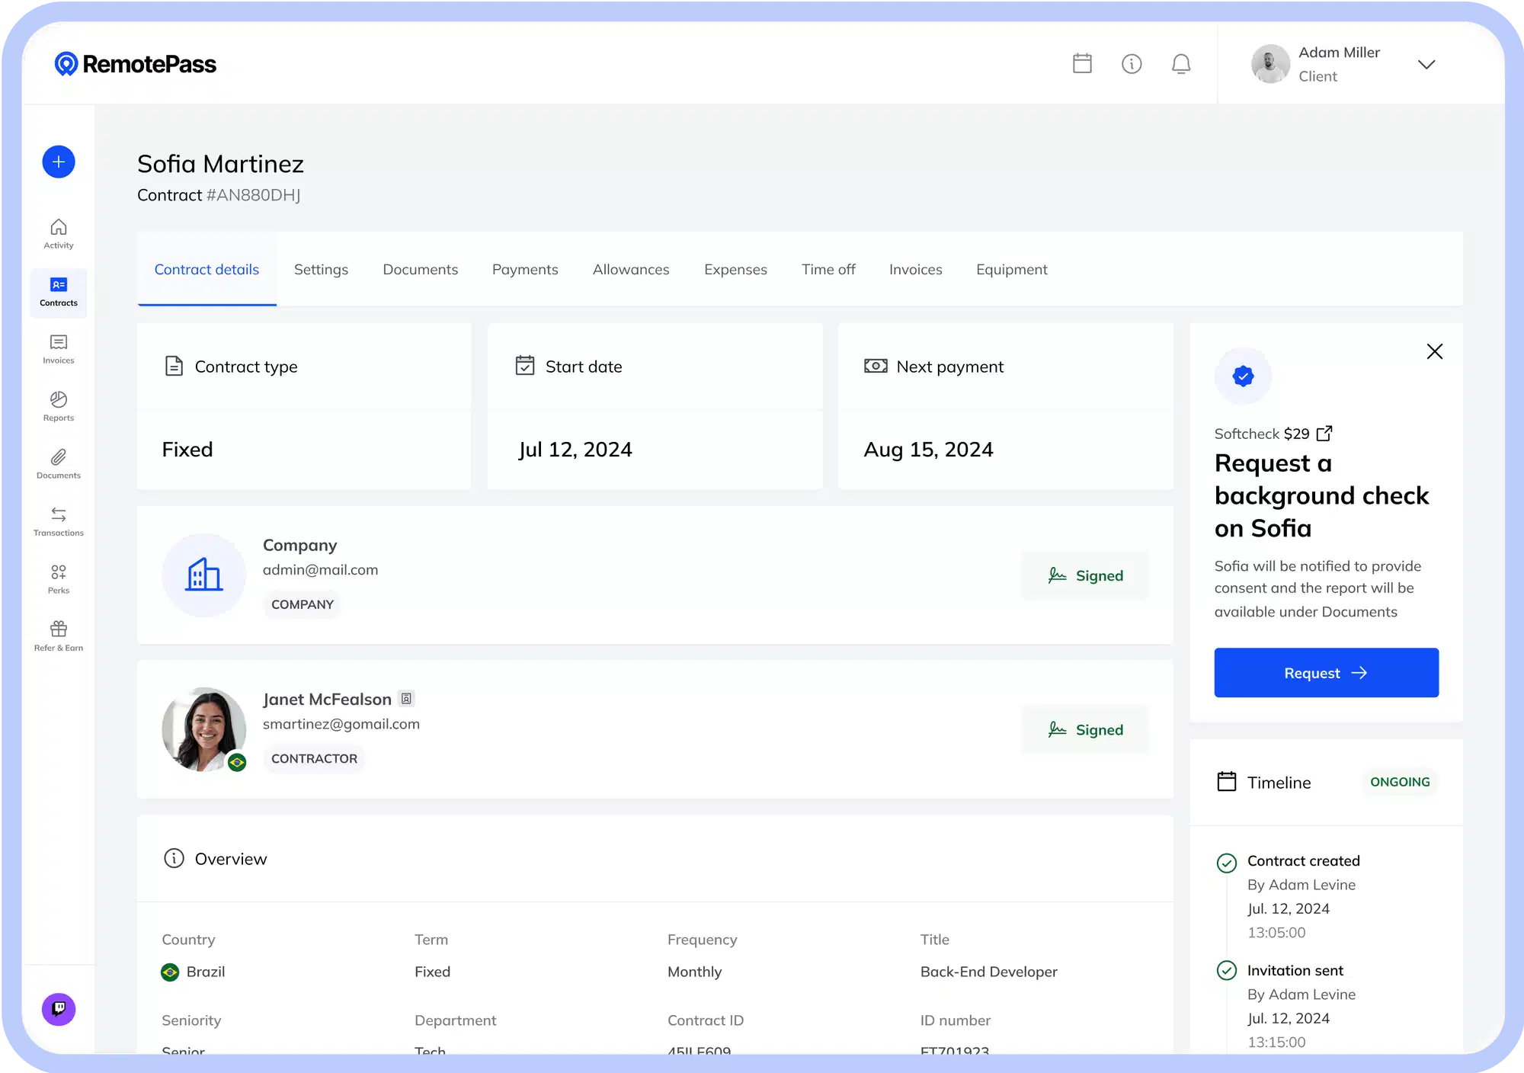
Task: Open the calendar icon in the top bar
Action: [1082, 64]
